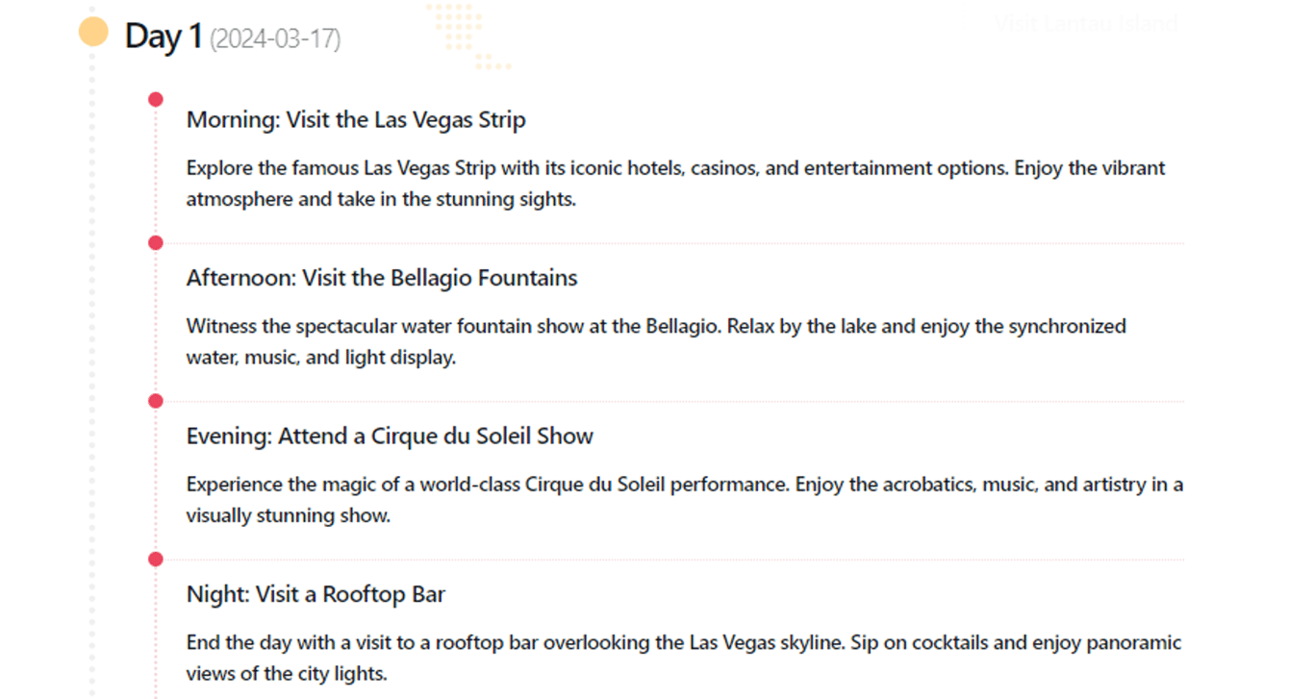
Task: Click the red marker for Night activity
Action: [x=156, y=560]
